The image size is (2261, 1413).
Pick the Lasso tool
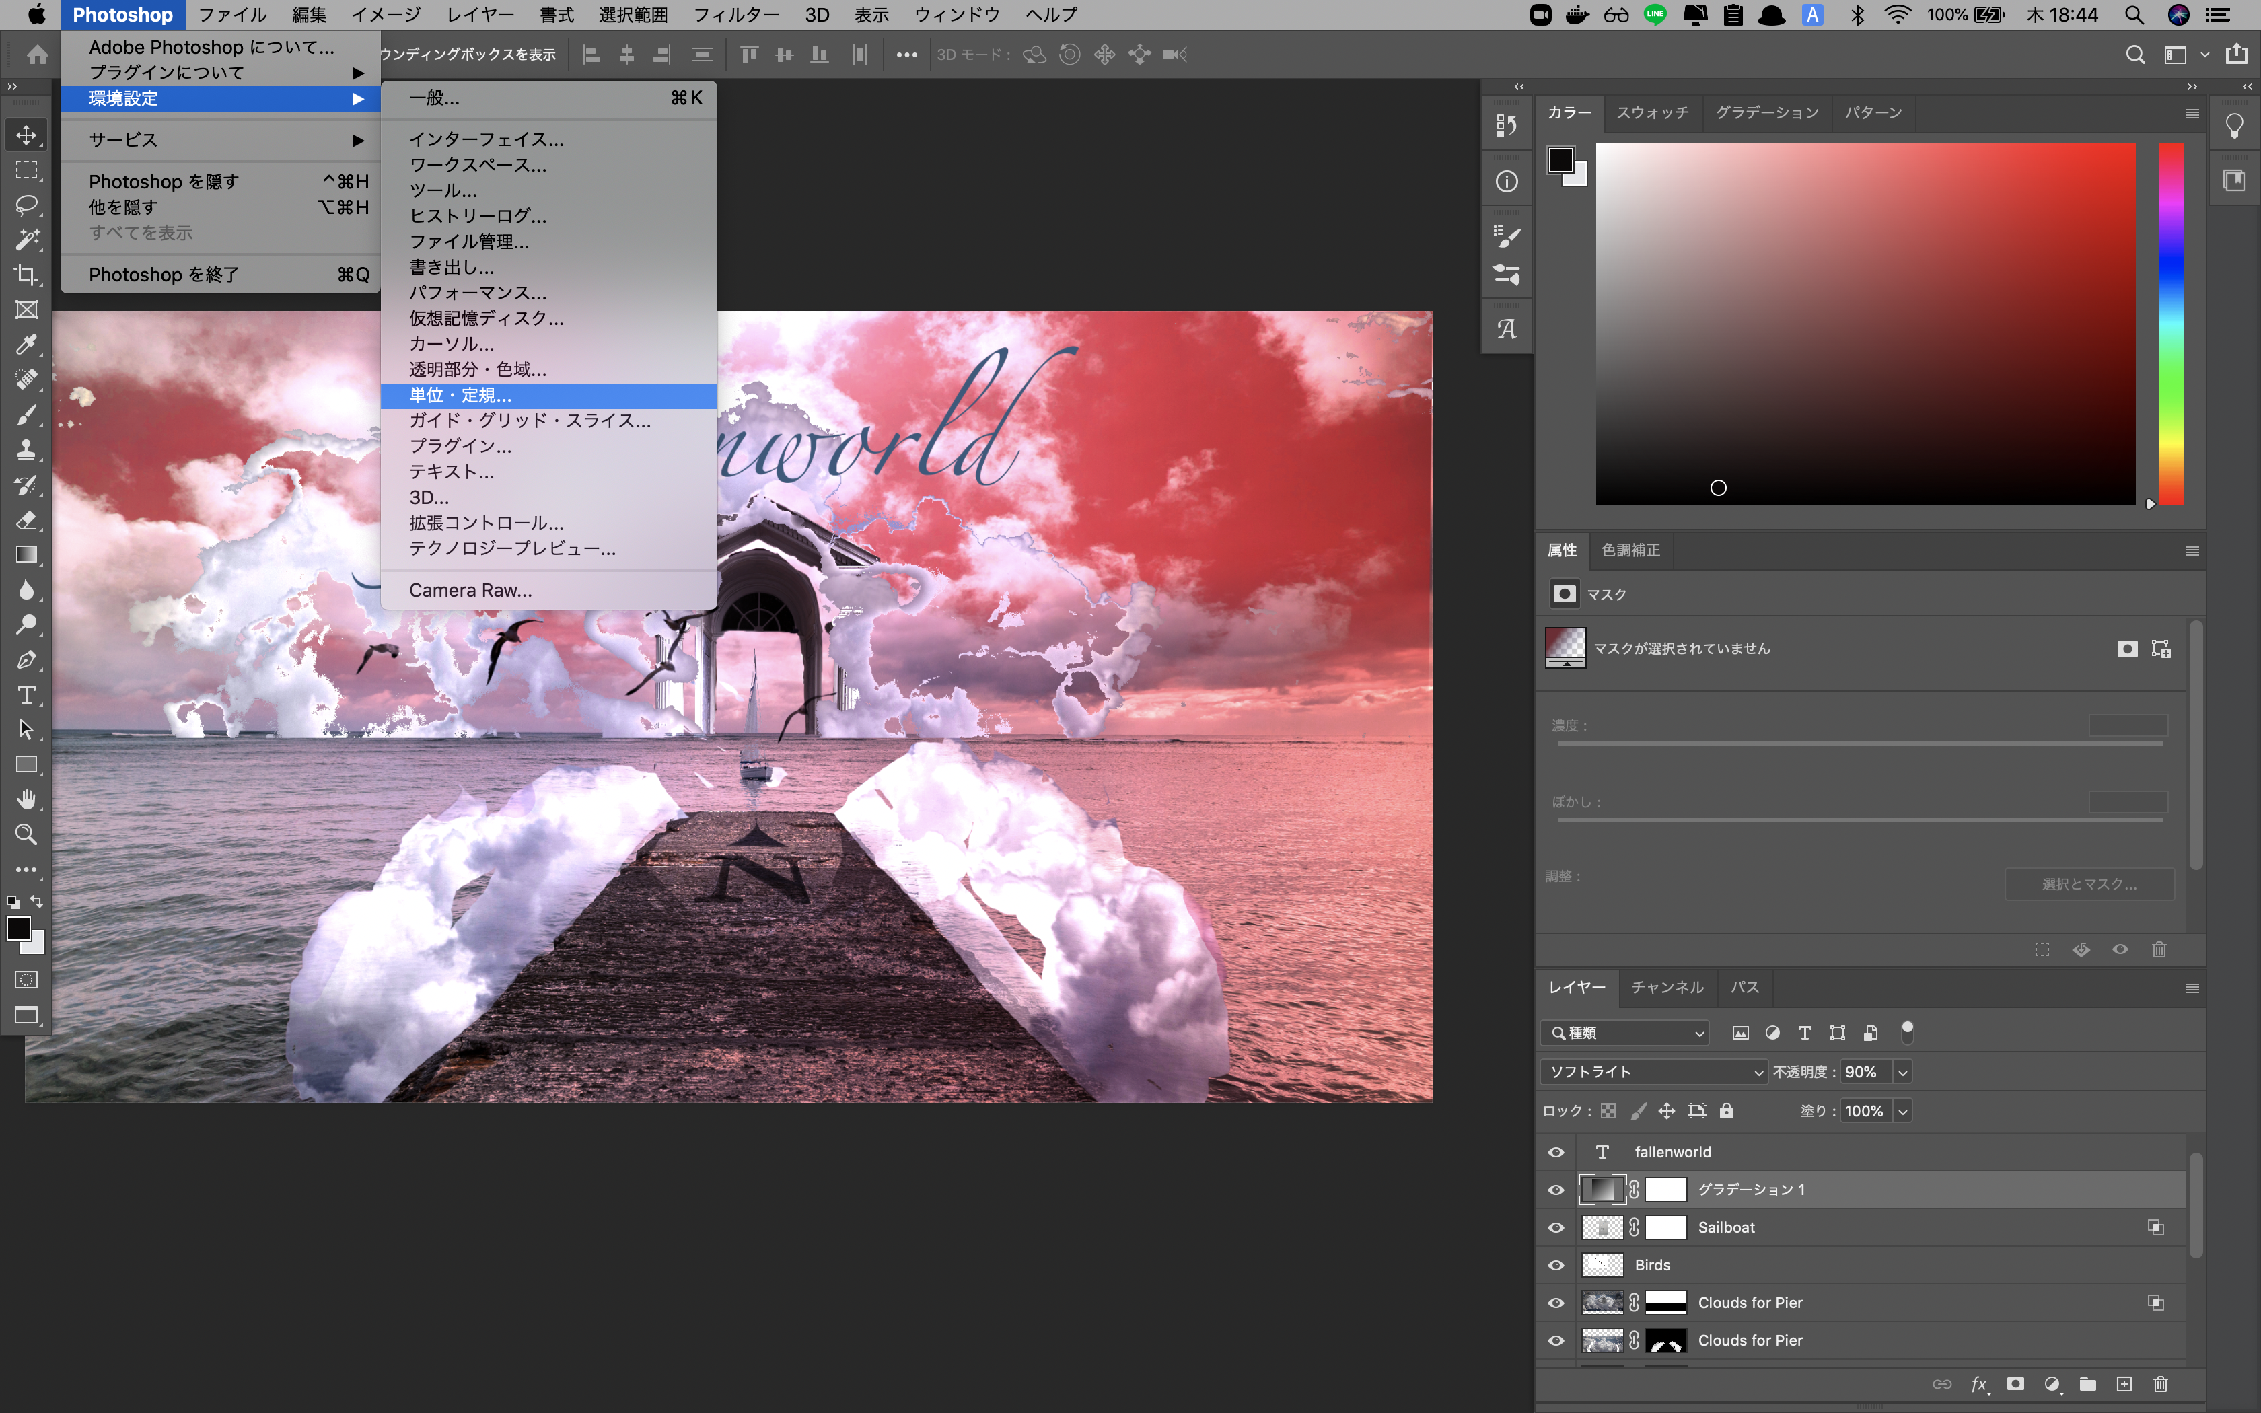[x=26, y=205]
